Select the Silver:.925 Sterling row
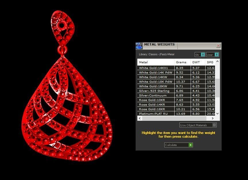 pos(176,91)
